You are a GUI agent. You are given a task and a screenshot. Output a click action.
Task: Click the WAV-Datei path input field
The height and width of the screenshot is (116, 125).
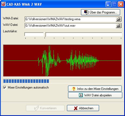point(70,26)
